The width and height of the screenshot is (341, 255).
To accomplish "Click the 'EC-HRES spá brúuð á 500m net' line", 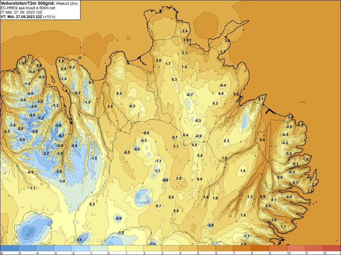I will [x=28, y=8].
